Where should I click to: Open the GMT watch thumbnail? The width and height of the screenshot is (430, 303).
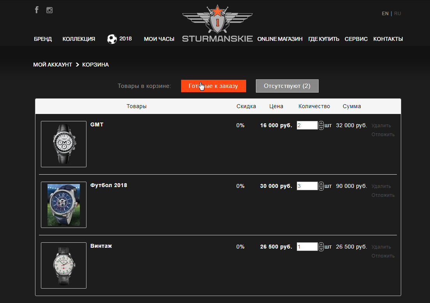63,144
